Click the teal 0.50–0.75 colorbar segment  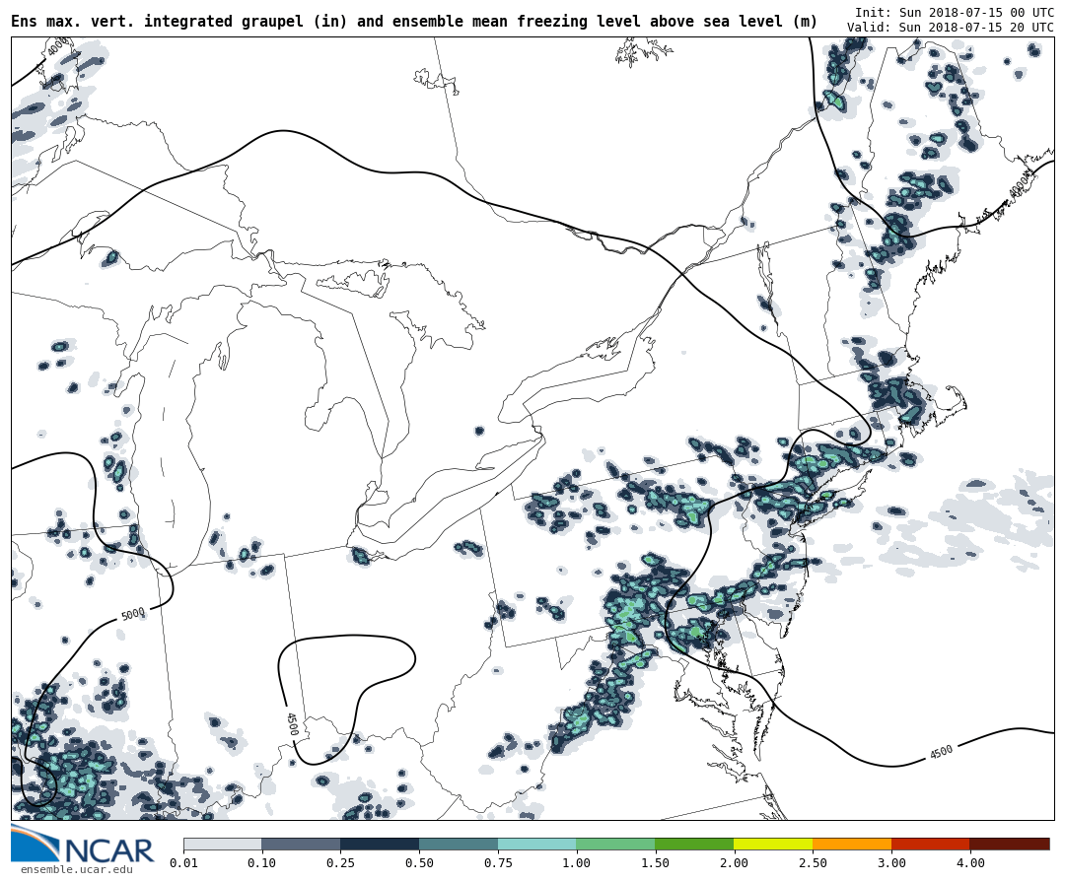[459, 844]
